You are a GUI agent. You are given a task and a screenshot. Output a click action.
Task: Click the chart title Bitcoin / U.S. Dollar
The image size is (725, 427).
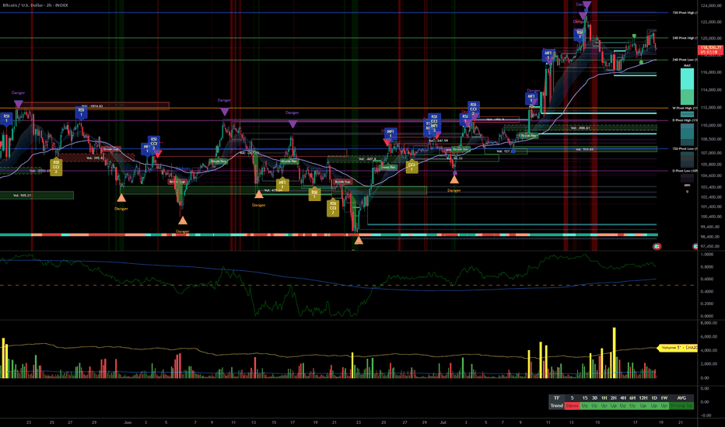[23, 5]
